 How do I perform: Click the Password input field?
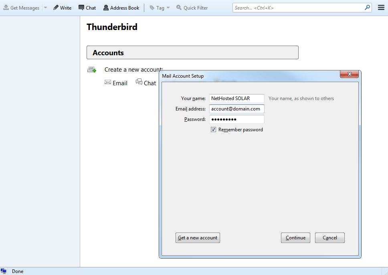(x=237, y=119)
